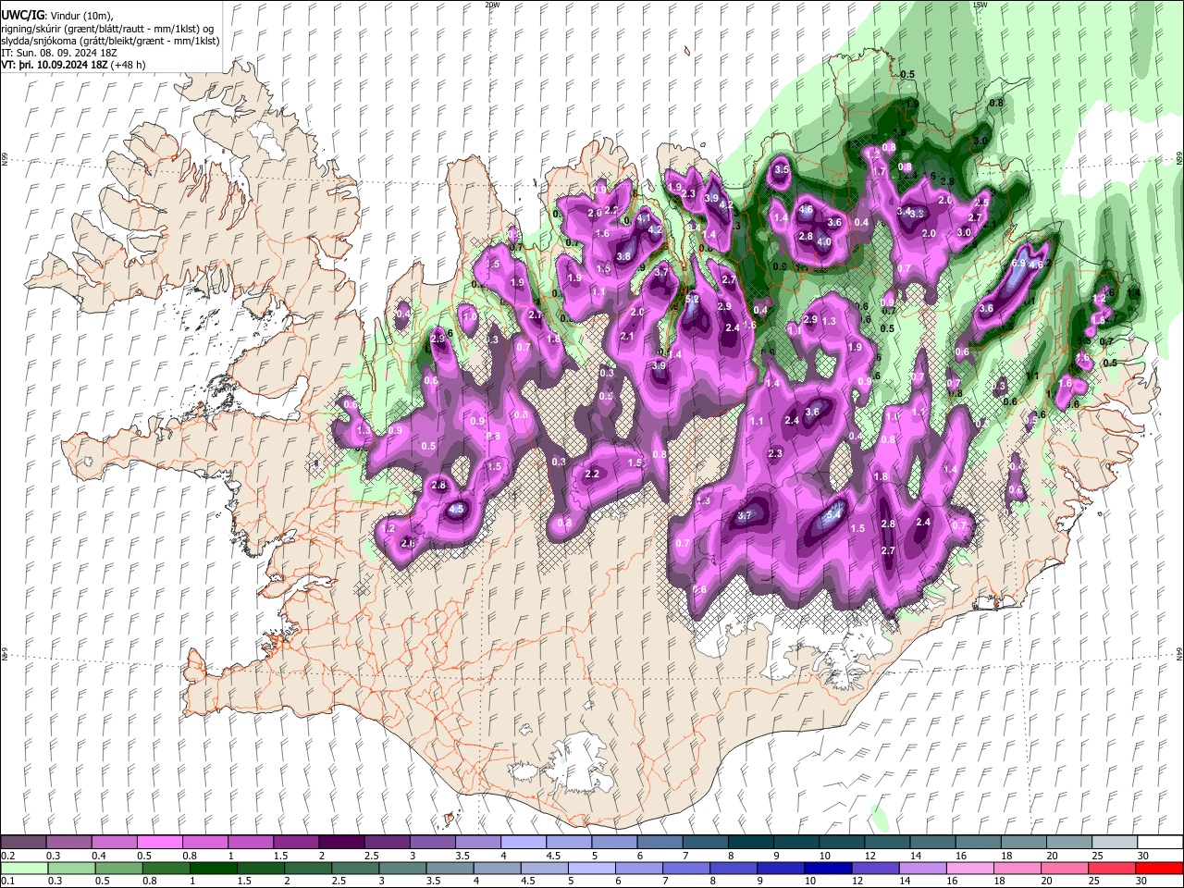Click the bright red 30 swatch on the rain scale

pyautogui.click(x=1160, y=868)
